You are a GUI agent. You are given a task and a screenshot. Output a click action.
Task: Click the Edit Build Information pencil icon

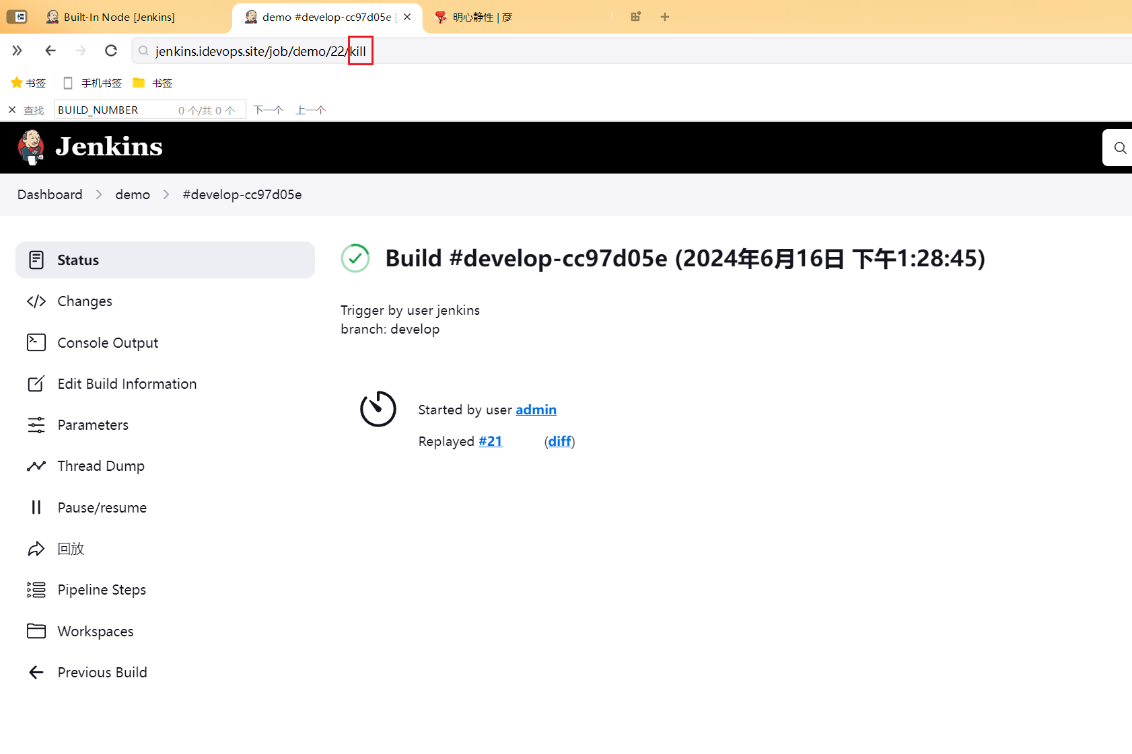tap(36, 383)
